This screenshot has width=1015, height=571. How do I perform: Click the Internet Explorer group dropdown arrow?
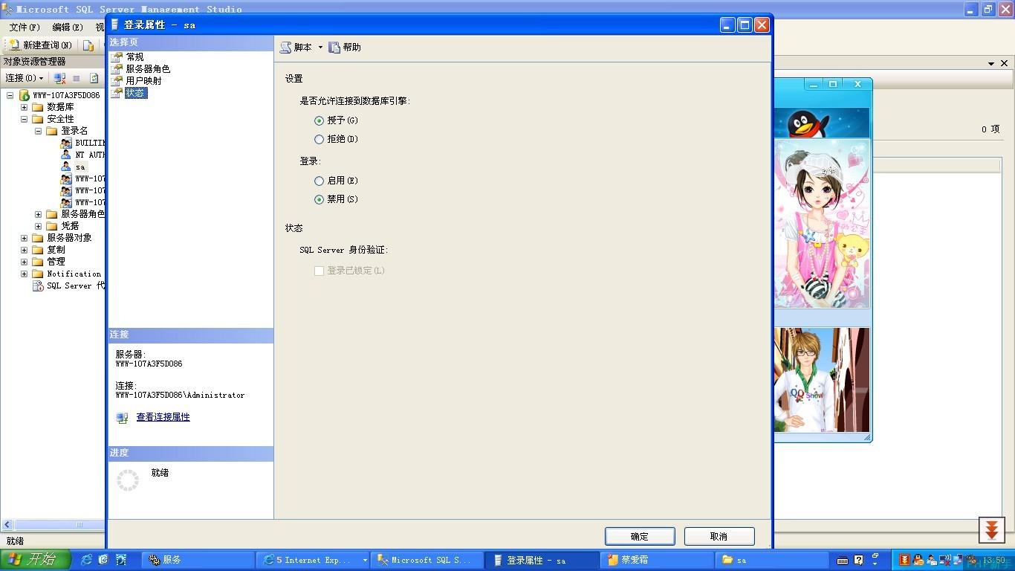365,560
